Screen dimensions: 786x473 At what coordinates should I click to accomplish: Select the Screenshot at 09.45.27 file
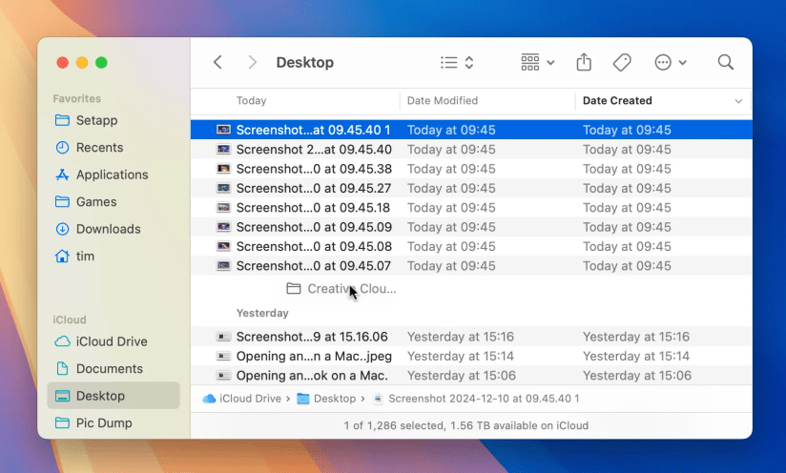(x=471, y=189)
